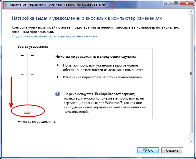Set slider to topmost notch, always notify
Image resolution: width=196 pixels, height=159 pixels.
point(27,55)
